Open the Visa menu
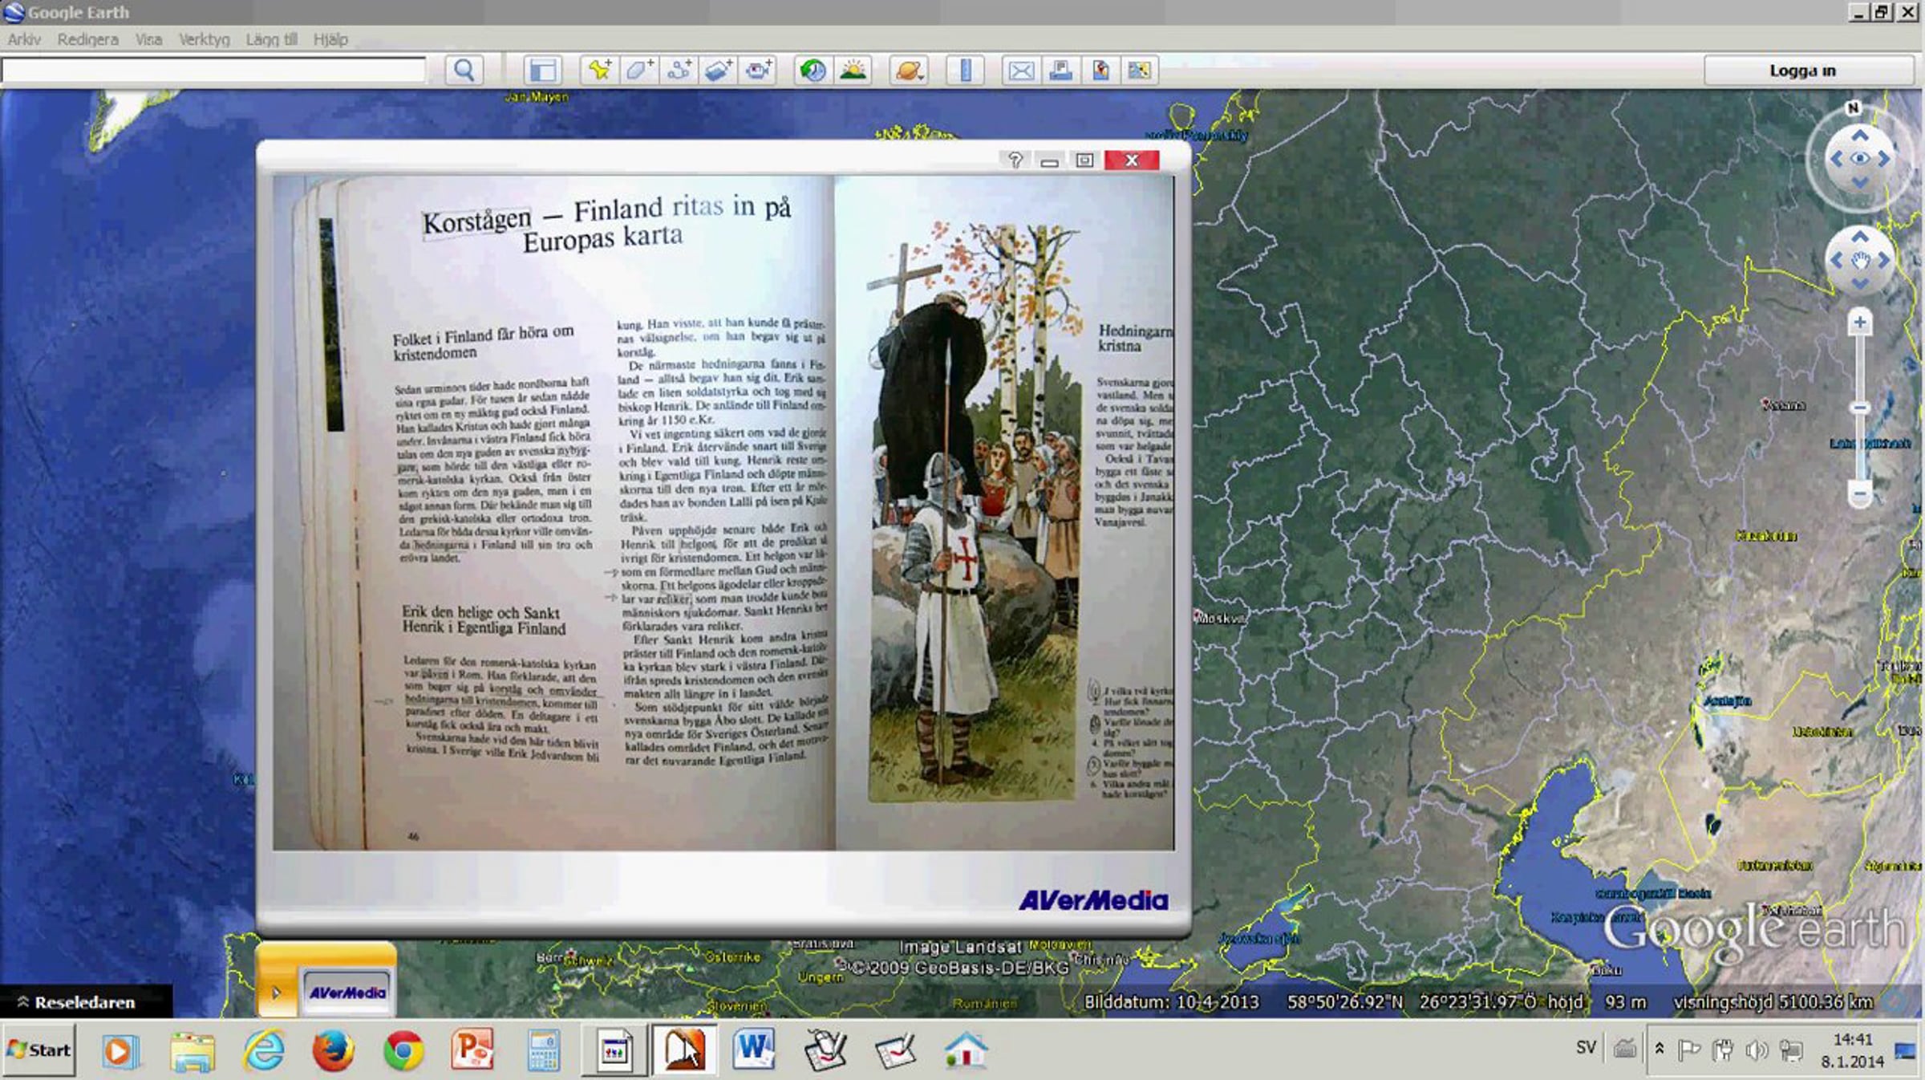 coord(148,39)
